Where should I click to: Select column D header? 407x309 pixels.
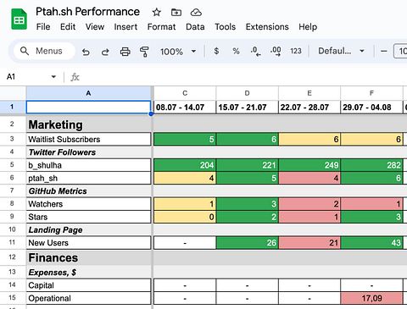(x=247, y=93)
